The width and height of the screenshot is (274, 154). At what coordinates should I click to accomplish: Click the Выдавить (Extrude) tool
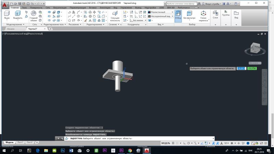pyautogui.click(x=17, y=15)
